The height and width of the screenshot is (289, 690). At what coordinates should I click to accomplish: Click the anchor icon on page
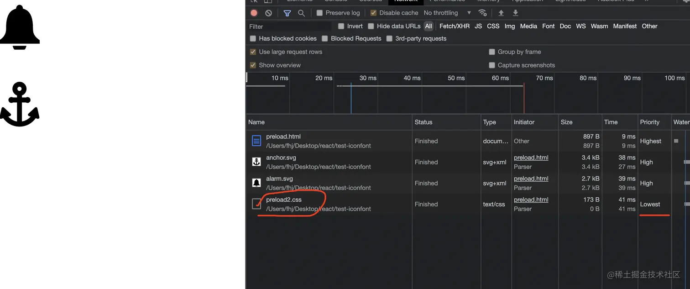(x=20, y=105)
